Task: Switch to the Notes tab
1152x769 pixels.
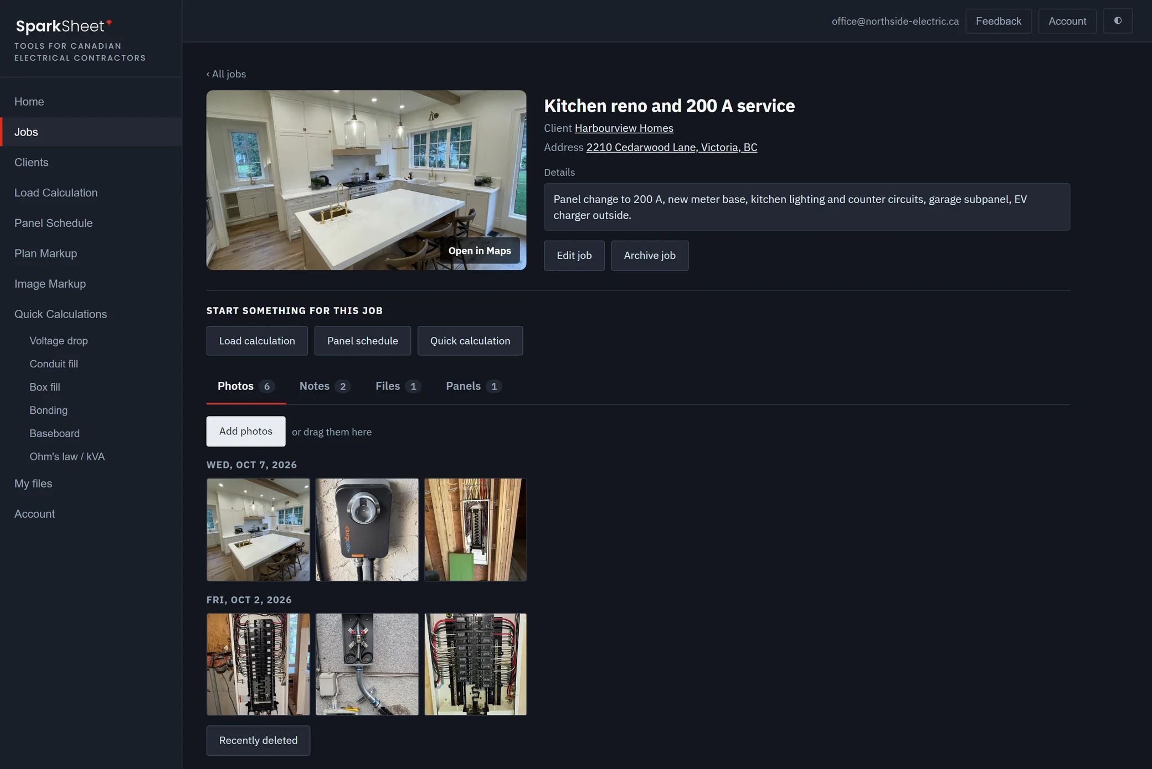Action: click(x=325, y=386)
